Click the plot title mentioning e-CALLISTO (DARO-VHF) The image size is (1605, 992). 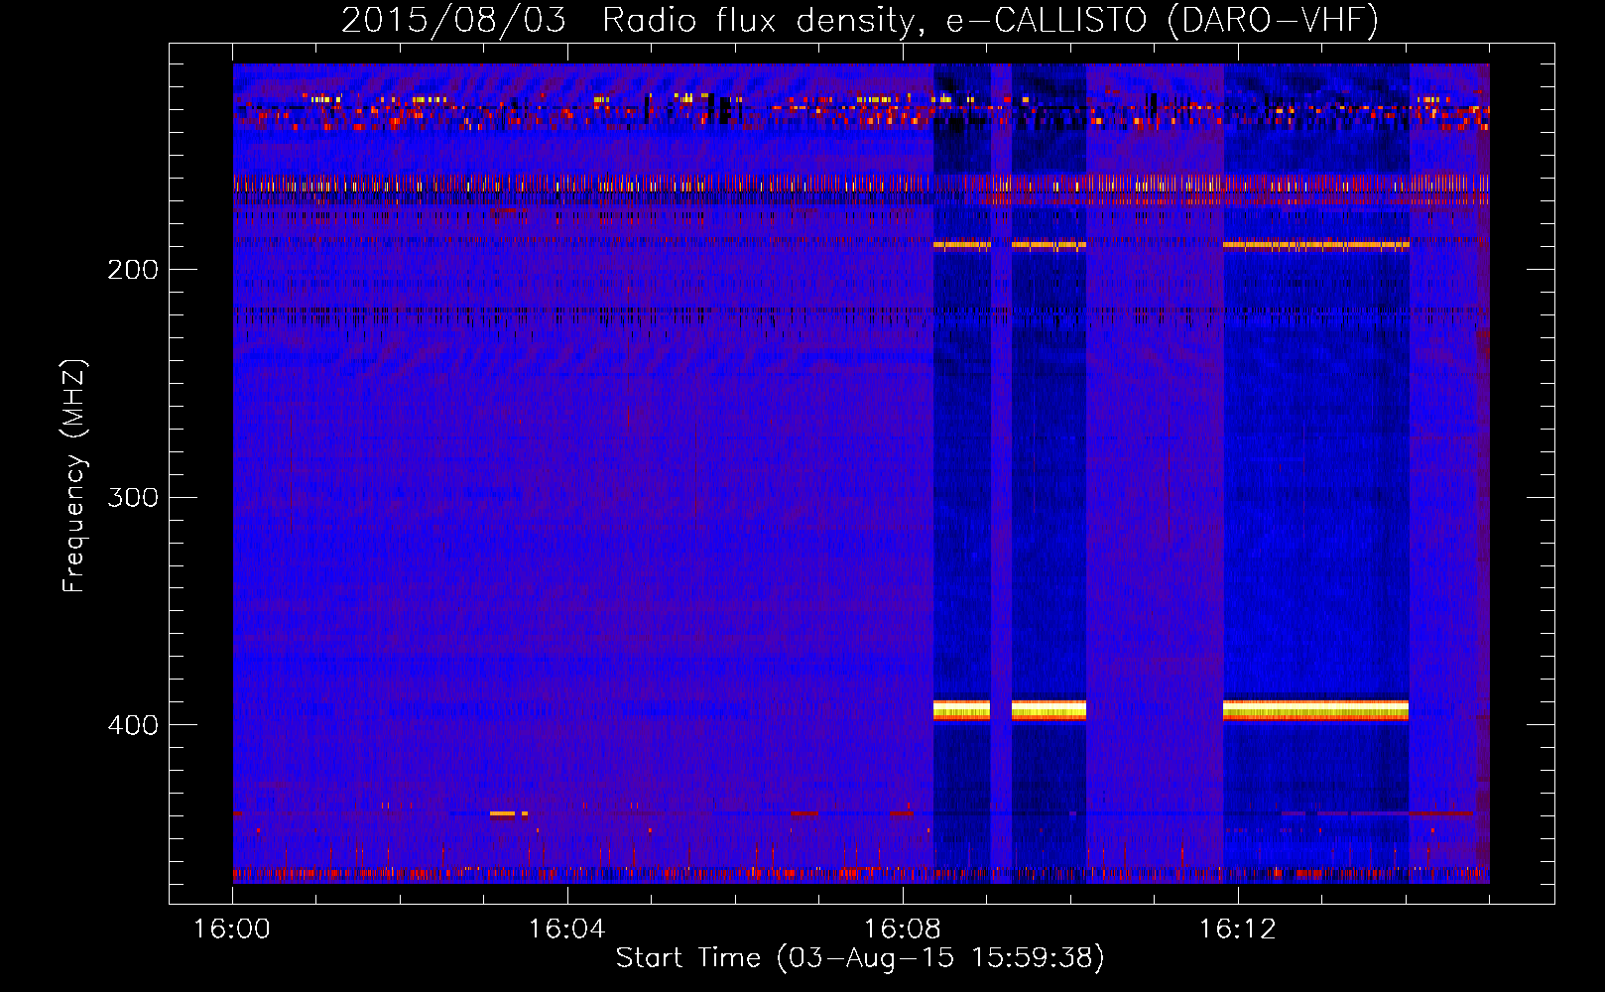[860, 20]
